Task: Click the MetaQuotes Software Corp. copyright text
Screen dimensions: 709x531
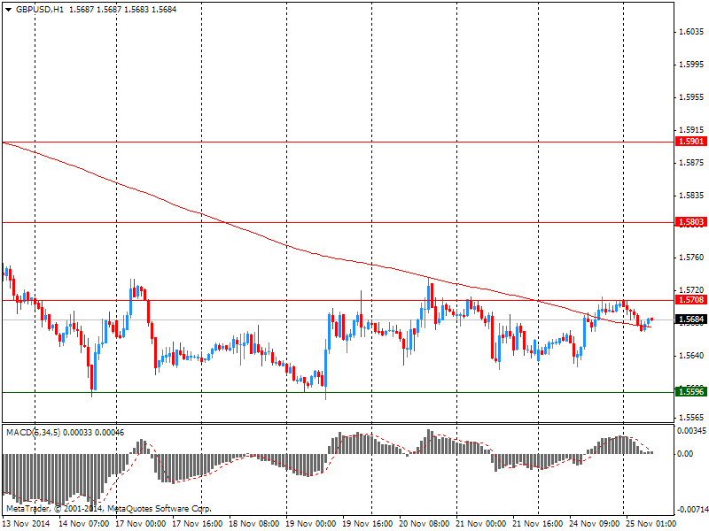Action: [159, 509]
